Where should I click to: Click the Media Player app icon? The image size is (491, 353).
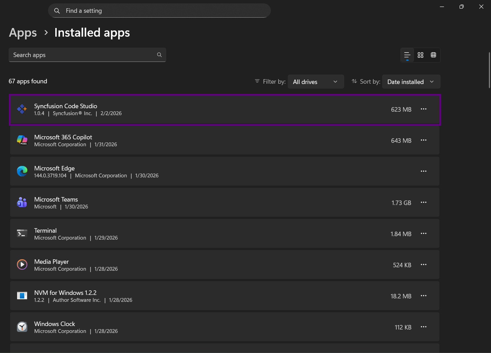click(22, 265)
